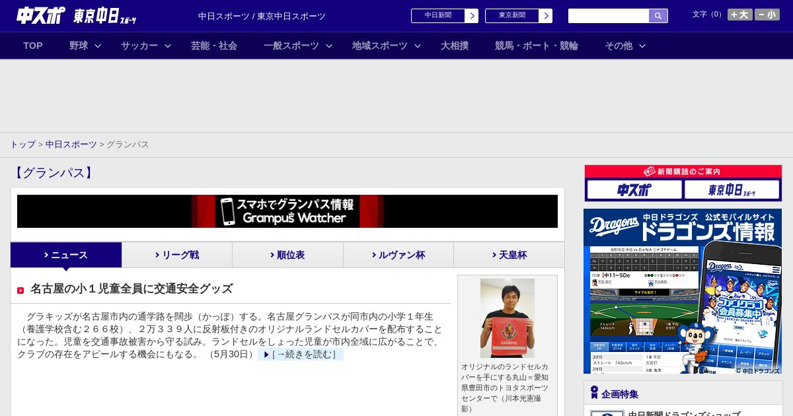Follow the 中日スポーツ breadcrumb link

[71, 145]
